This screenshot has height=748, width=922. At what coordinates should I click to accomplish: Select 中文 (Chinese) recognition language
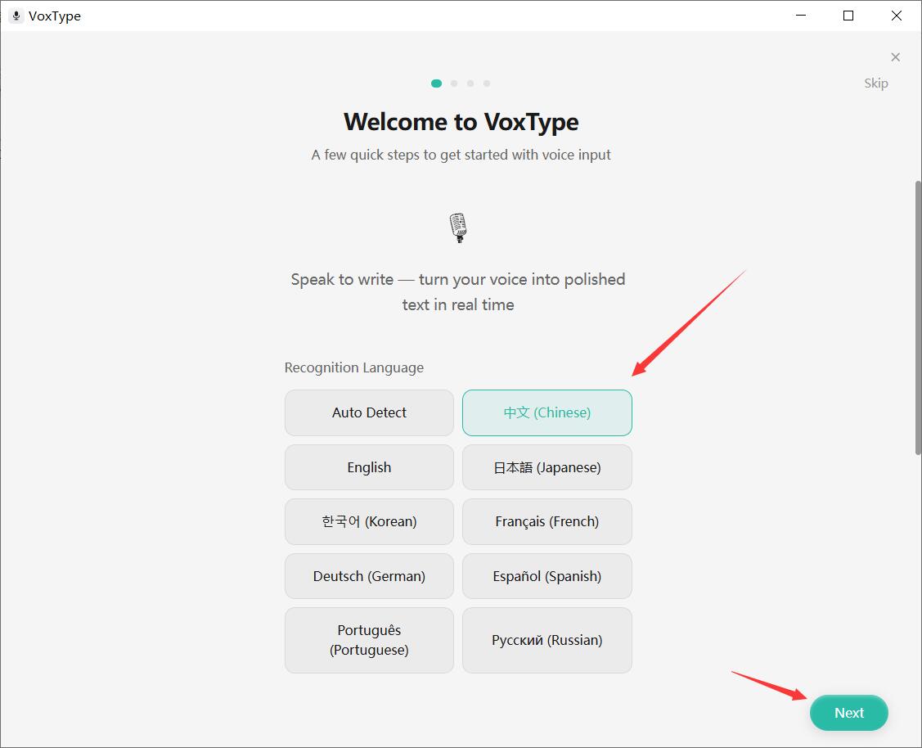point(546,412)
